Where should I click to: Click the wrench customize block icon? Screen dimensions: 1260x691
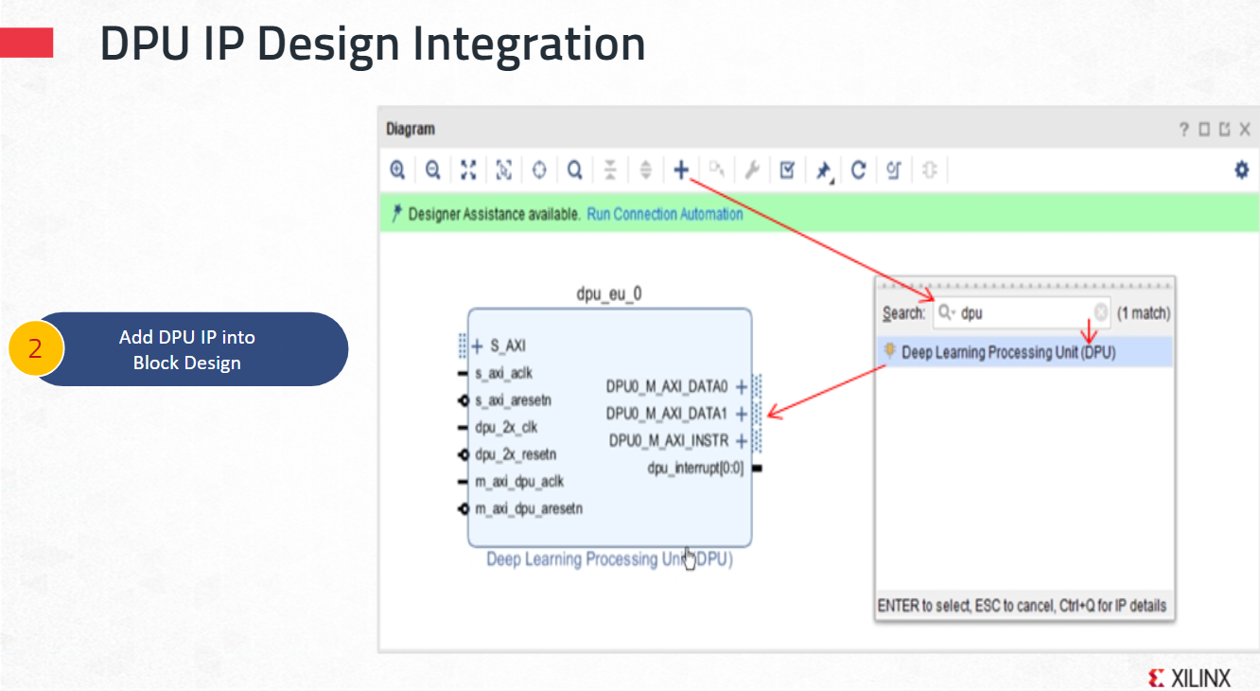[752, 170]
